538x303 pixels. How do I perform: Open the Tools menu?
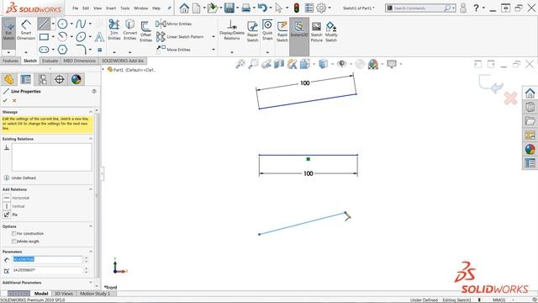125,8
